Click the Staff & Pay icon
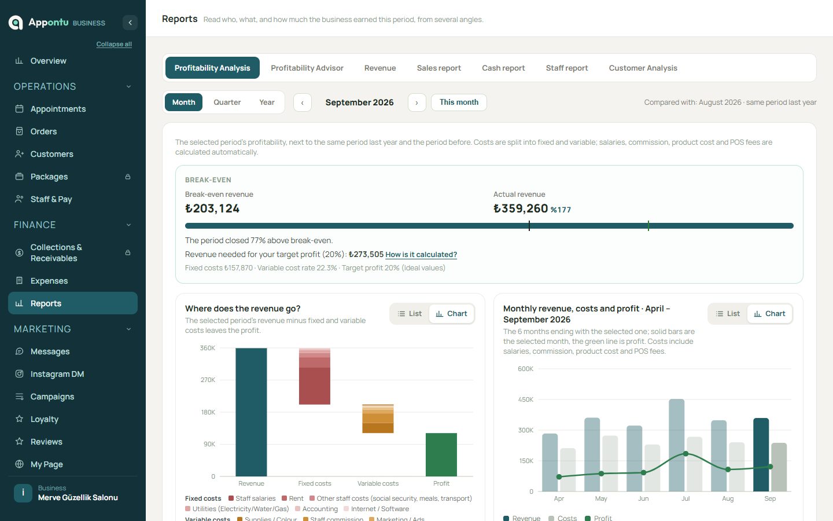 point(19,199)
